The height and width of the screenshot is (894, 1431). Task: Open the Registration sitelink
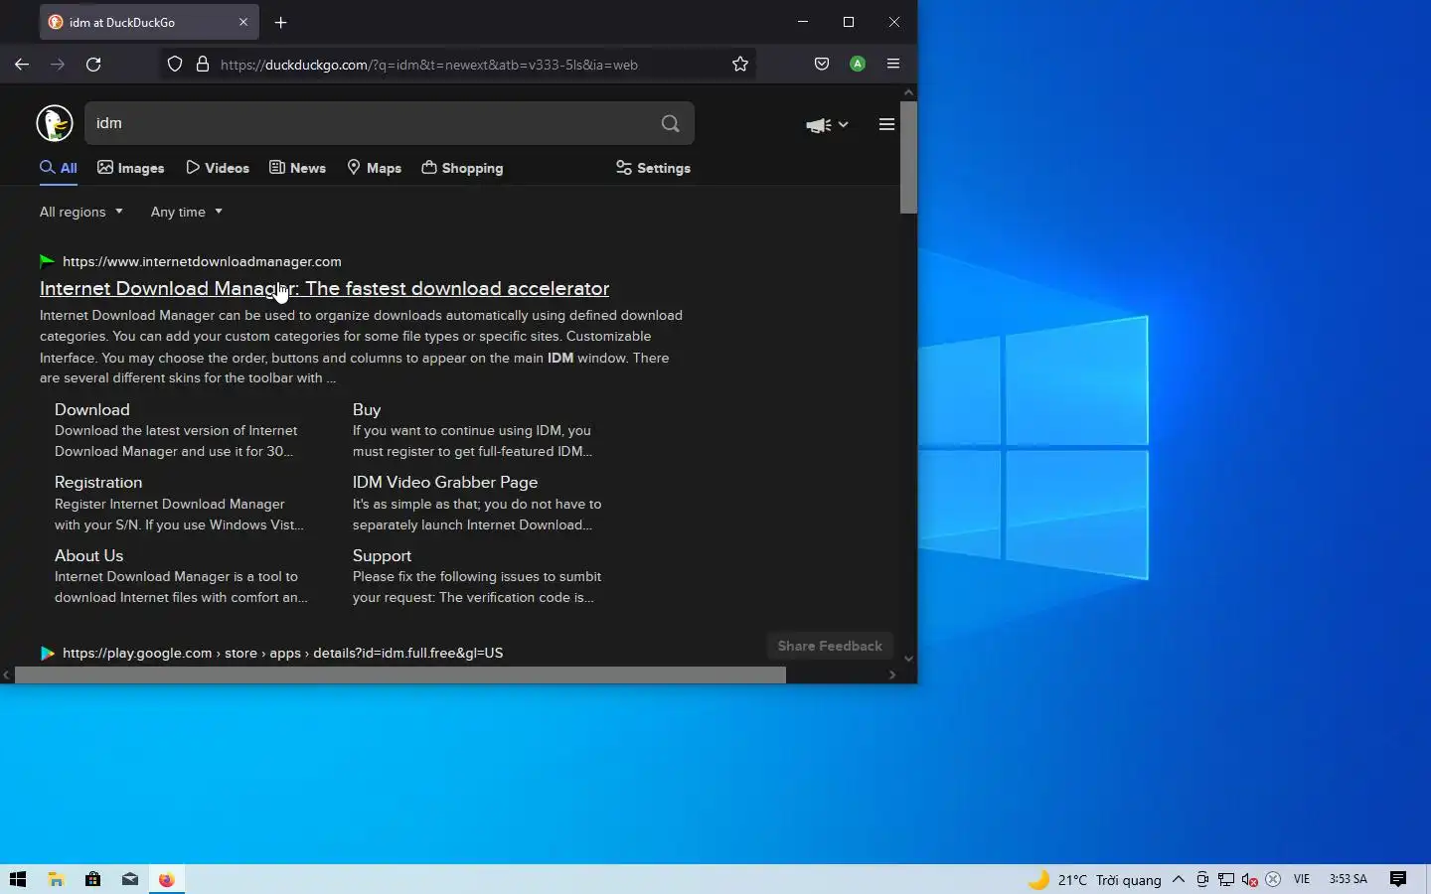(98, 482)
